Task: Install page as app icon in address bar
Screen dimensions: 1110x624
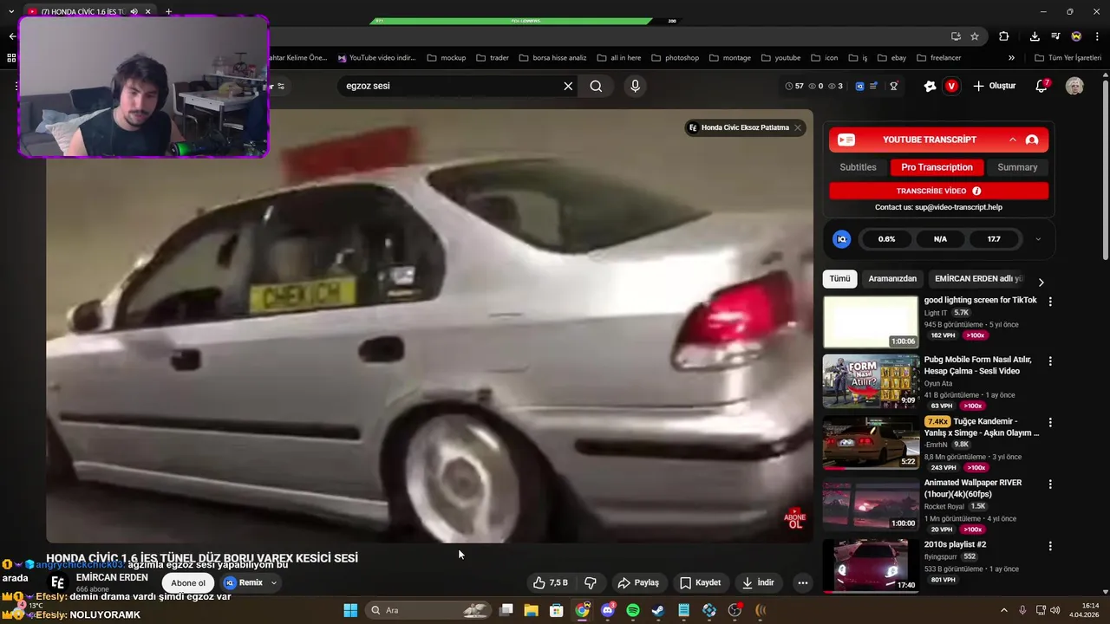Action: (956, 36)
